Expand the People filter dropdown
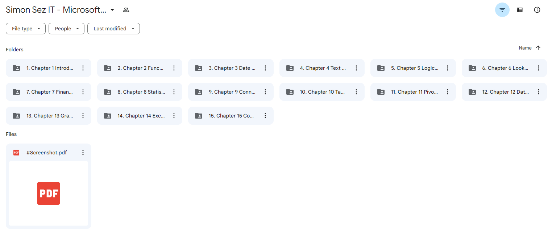The width and height of the screenshot is (552, 235). tap(67, 29)
